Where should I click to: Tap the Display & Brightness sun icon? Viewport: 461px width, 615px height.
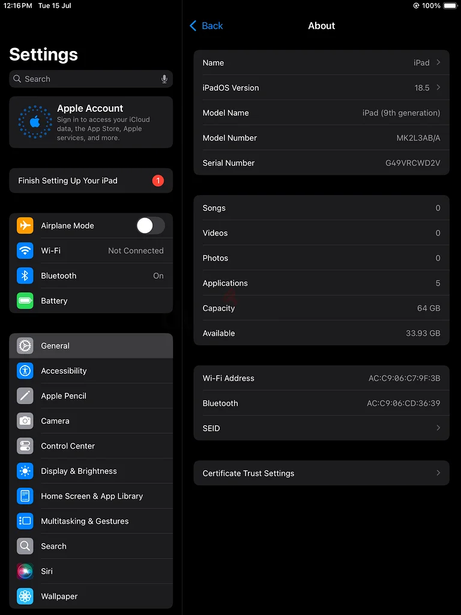[25, 471]
